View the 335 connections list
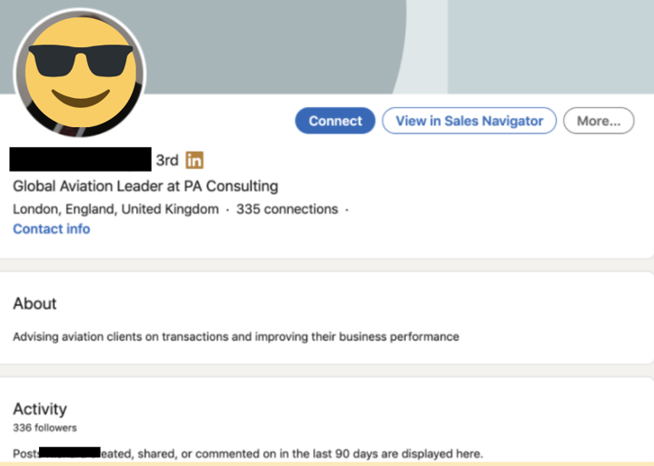Screen dimensions: 654x466 pos(287,209)
